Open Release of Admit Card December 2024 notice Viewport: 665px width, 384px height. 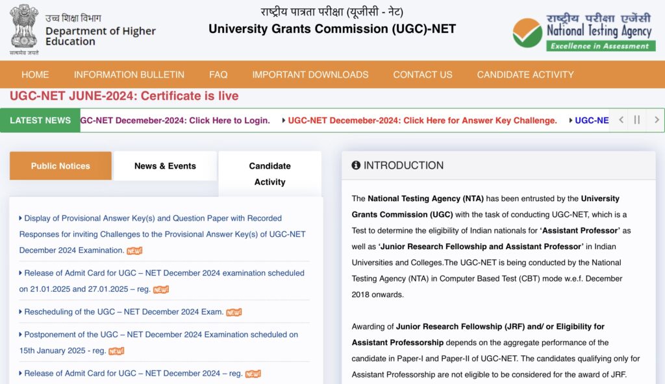point(133,374)
